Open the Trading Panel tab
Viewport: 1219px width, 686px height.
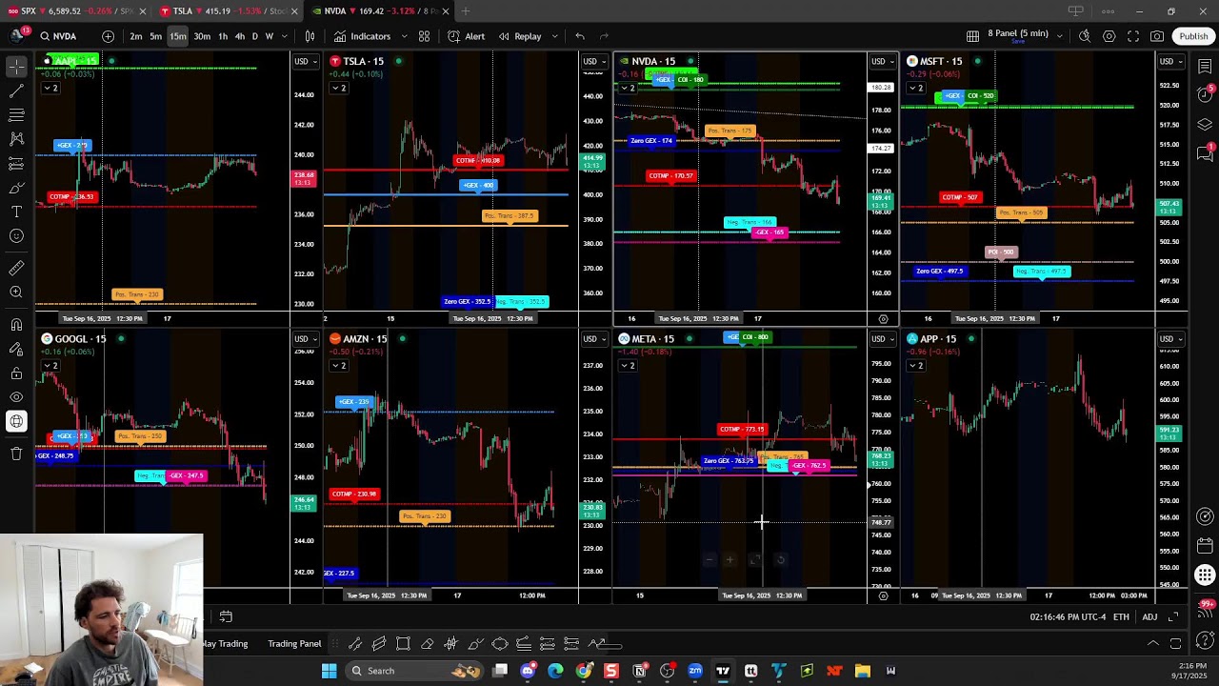tap(294, 644)
